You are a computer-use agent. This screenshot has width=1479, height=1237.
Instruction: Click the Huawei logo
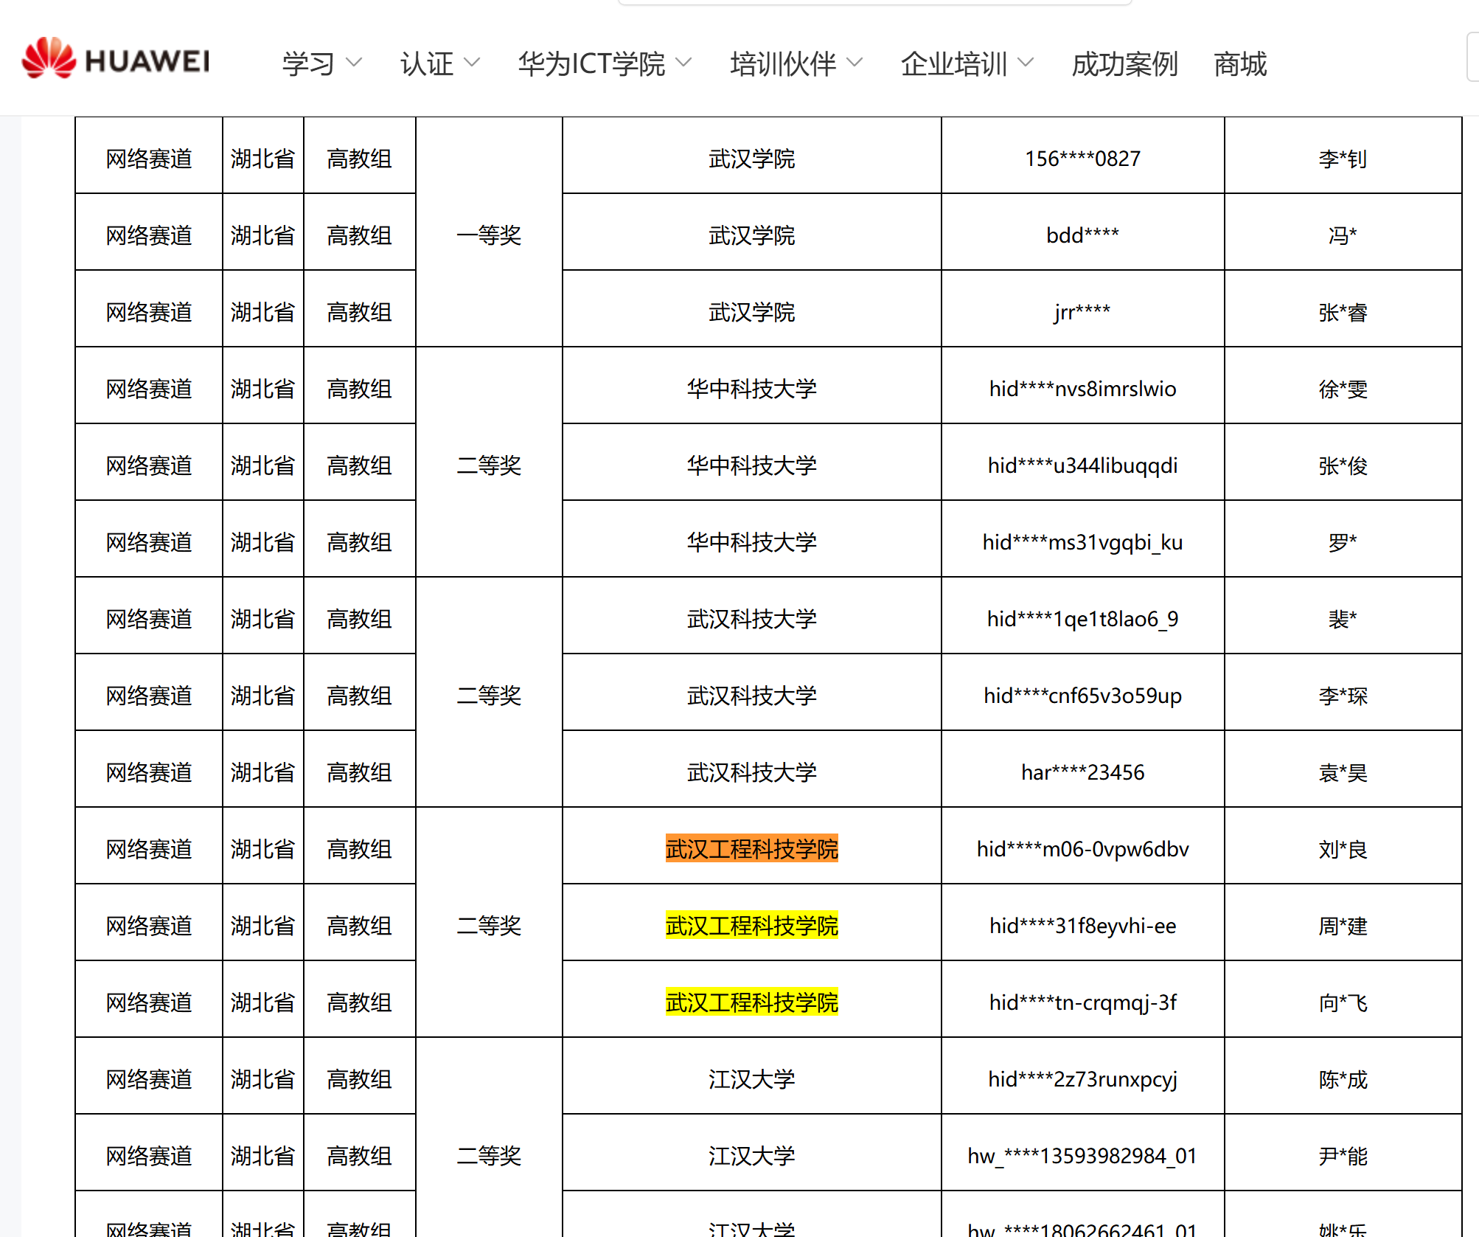tap(116, 59)
